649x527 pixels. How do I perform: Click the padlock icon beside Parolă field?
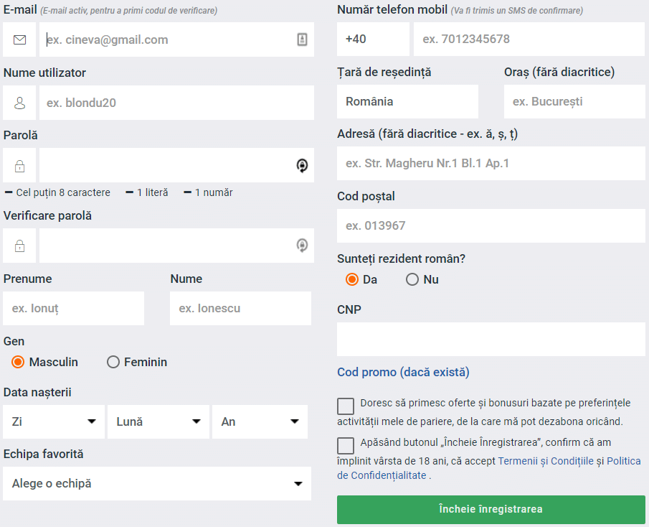coord(19,166)
